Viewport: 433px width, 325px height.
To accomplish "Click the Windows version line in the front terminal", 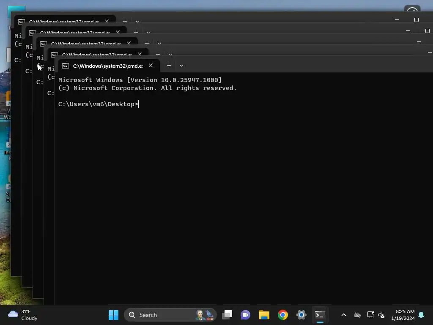I will [140, 80].
